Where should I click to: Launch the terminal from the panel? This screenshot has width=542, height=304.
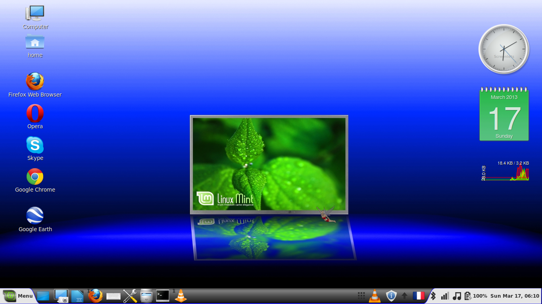(x=163, y=296)
